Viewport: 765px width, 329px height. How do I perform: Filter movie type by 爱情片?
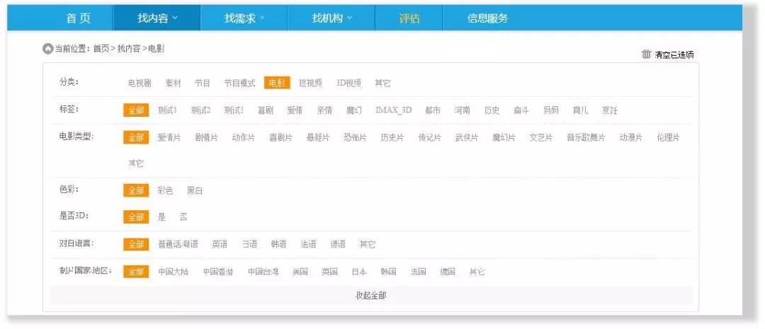point(169,137)
